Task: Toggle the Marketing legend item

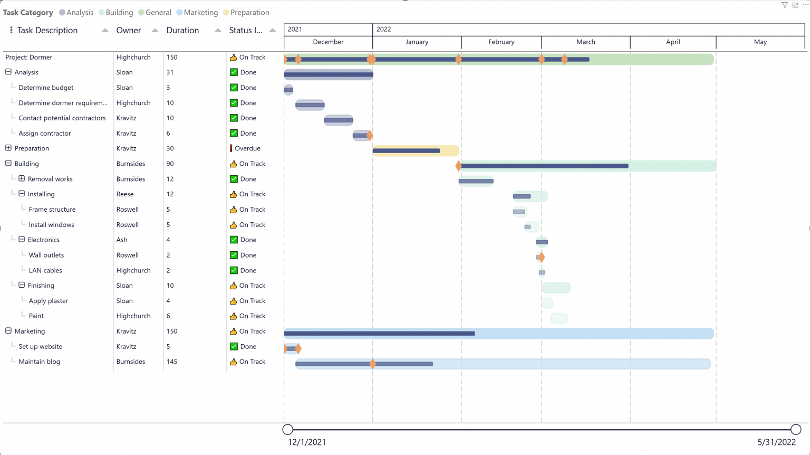Action: click(197, 12)
